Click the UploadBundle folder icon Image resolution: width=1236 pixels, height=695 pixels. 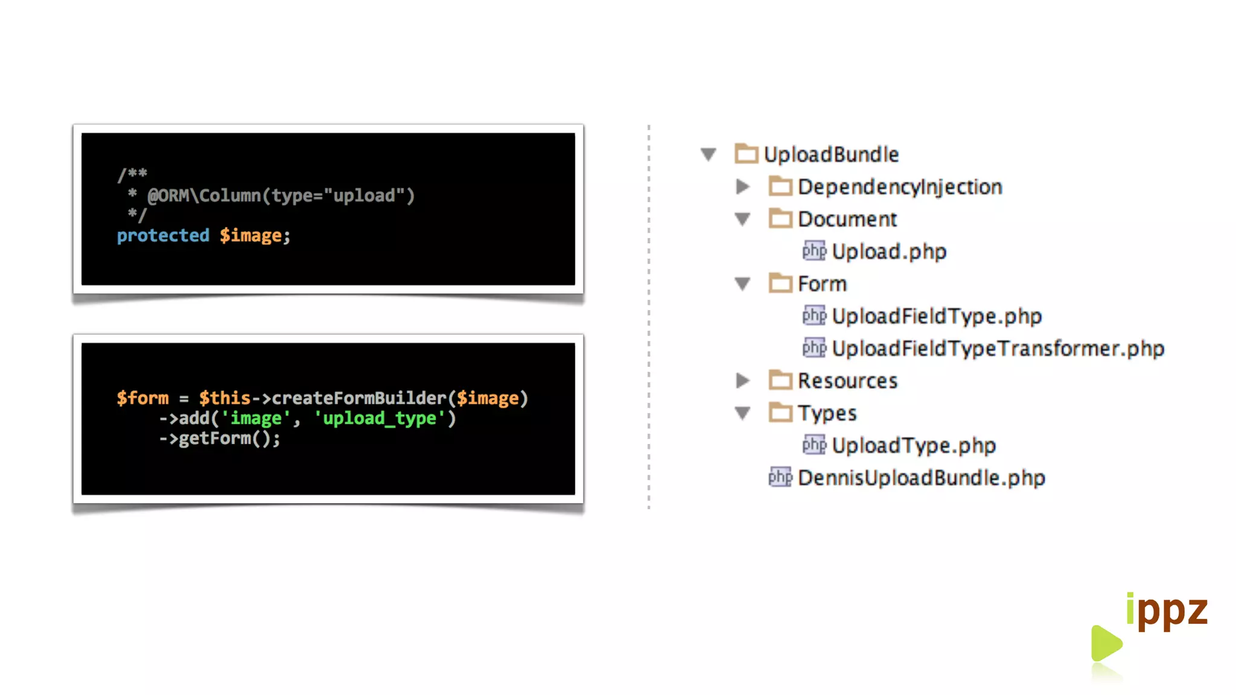[747, 154]
